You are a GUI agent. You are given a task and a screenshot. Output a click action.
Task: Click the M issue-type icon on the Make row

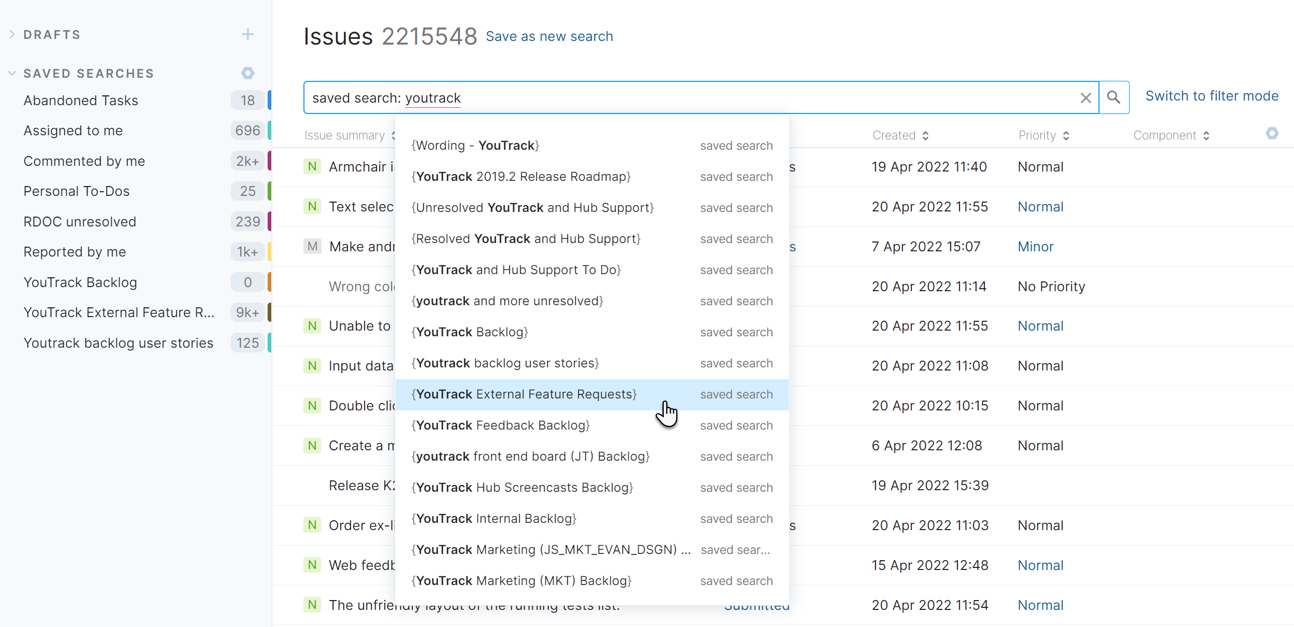pyautogui.click(x=312, y=246)
